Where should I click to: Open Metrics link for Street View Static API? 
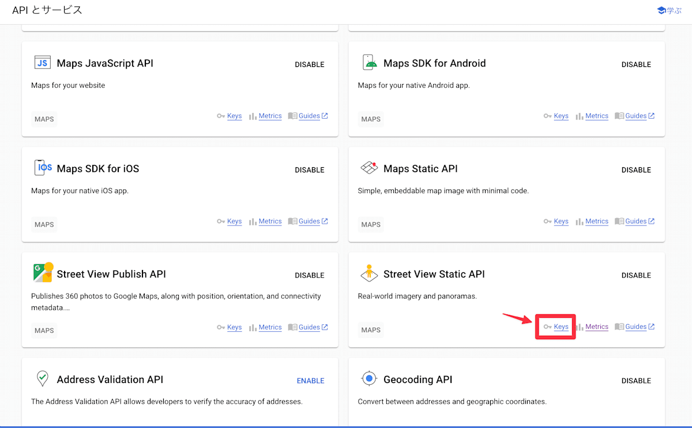point(597,326)
